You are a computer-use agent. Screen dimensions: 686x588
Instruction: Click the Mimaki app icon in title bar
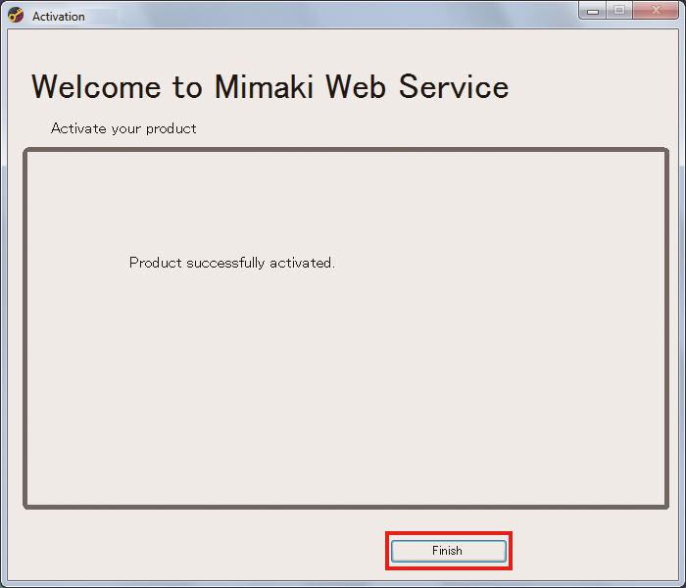point(16,16)
